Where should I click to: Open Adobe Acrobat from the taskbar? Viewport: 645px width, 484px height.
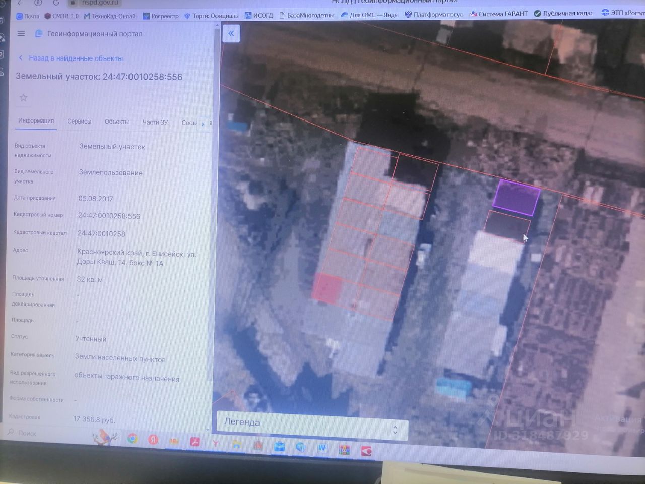click(x=195, y=442)
